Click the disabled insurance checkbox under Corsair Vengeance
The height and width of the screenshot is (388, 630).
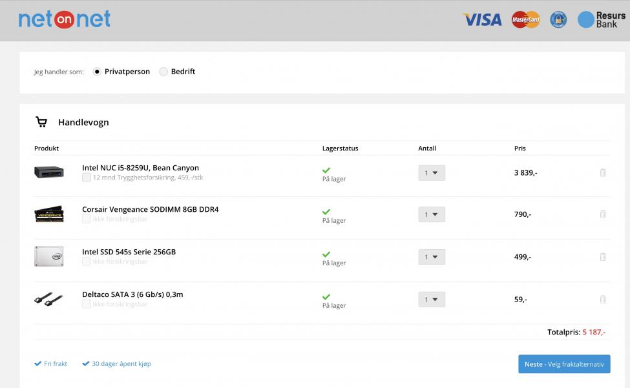[87, 219]
